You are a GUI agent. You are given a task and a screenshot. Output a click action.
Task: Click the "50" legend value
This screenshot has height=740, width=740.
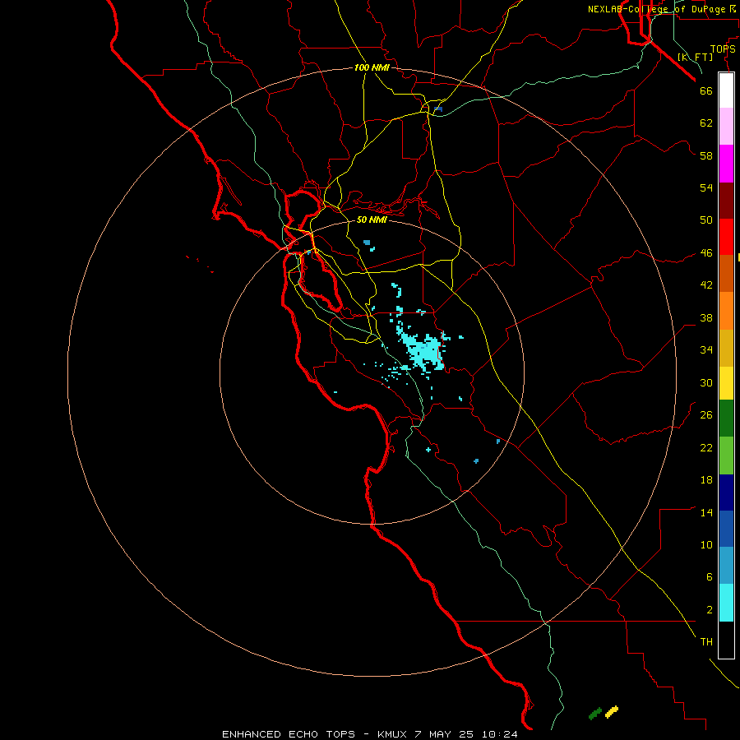706,220
